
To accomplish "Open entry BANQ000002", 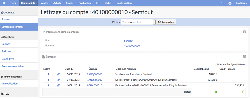I will point(95,80).
